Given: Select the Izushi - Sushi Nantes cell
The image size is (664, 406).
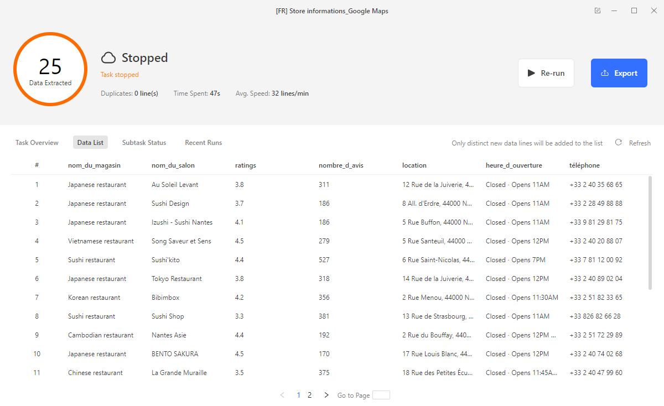Looking at the screenshot, I should click(x=182, y=222).
